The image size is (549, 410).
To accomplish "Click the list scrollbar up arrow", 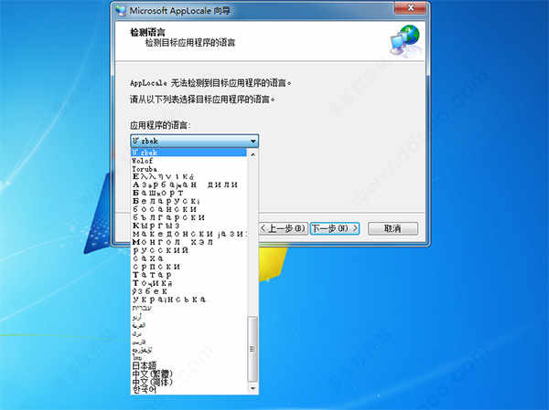I will click(253, 154).
